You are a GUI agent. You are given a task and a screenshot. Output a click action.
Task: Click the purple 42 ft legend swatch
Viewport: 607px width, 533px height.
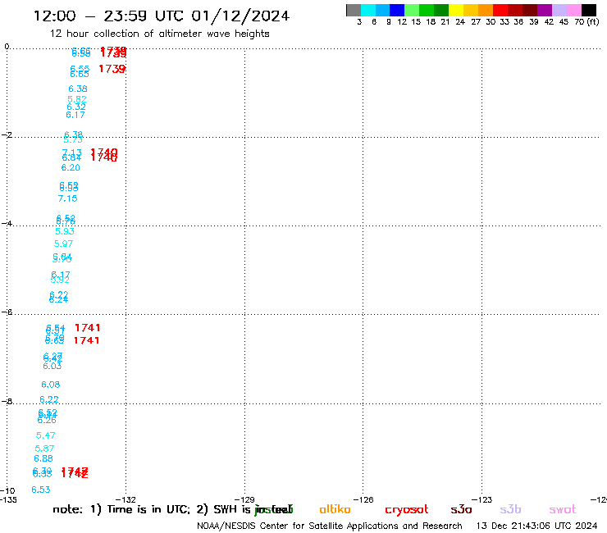545,10
